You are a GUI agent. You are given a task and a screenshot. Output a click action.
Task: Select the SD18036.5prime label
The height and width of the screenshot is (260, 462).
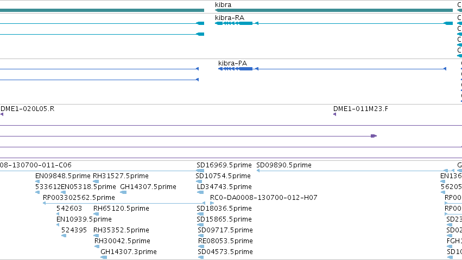tap(224, 209)
